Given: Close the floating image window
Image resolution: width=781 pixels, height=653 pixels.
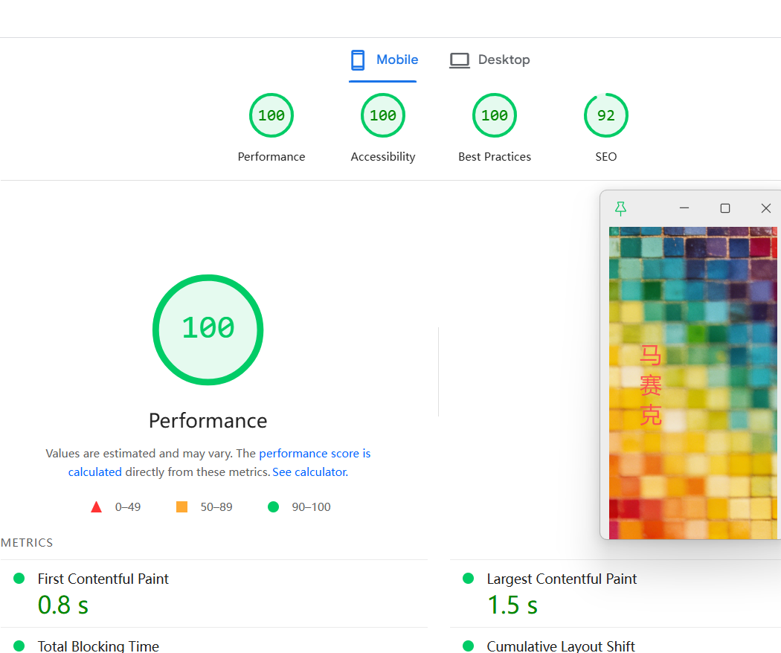Looking at the screenshot, I should [766, 208].
